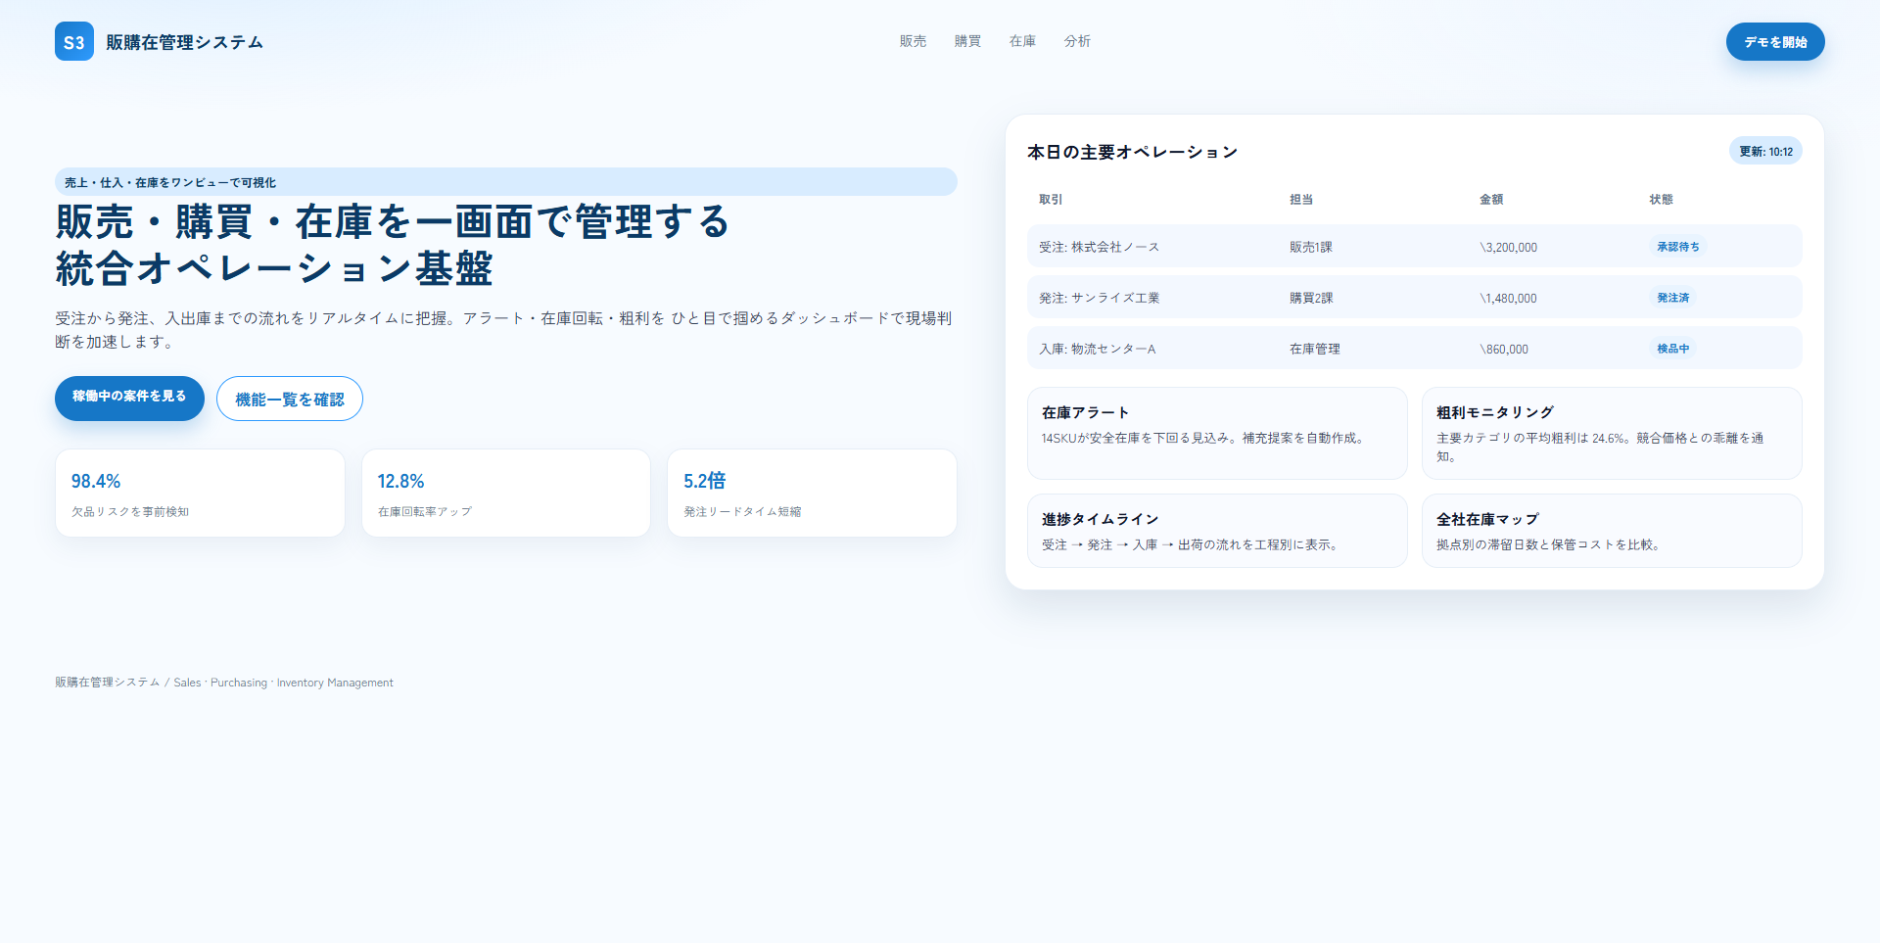1880x943 pixels.
Task: Select the 5.2倍 発注リードタイム短縮 card
Action: 812,493
